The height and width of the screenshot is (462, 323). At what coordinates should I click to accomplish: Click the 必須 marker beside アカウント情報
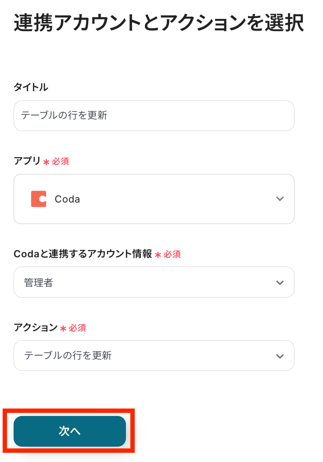click(x=172, y=254)
